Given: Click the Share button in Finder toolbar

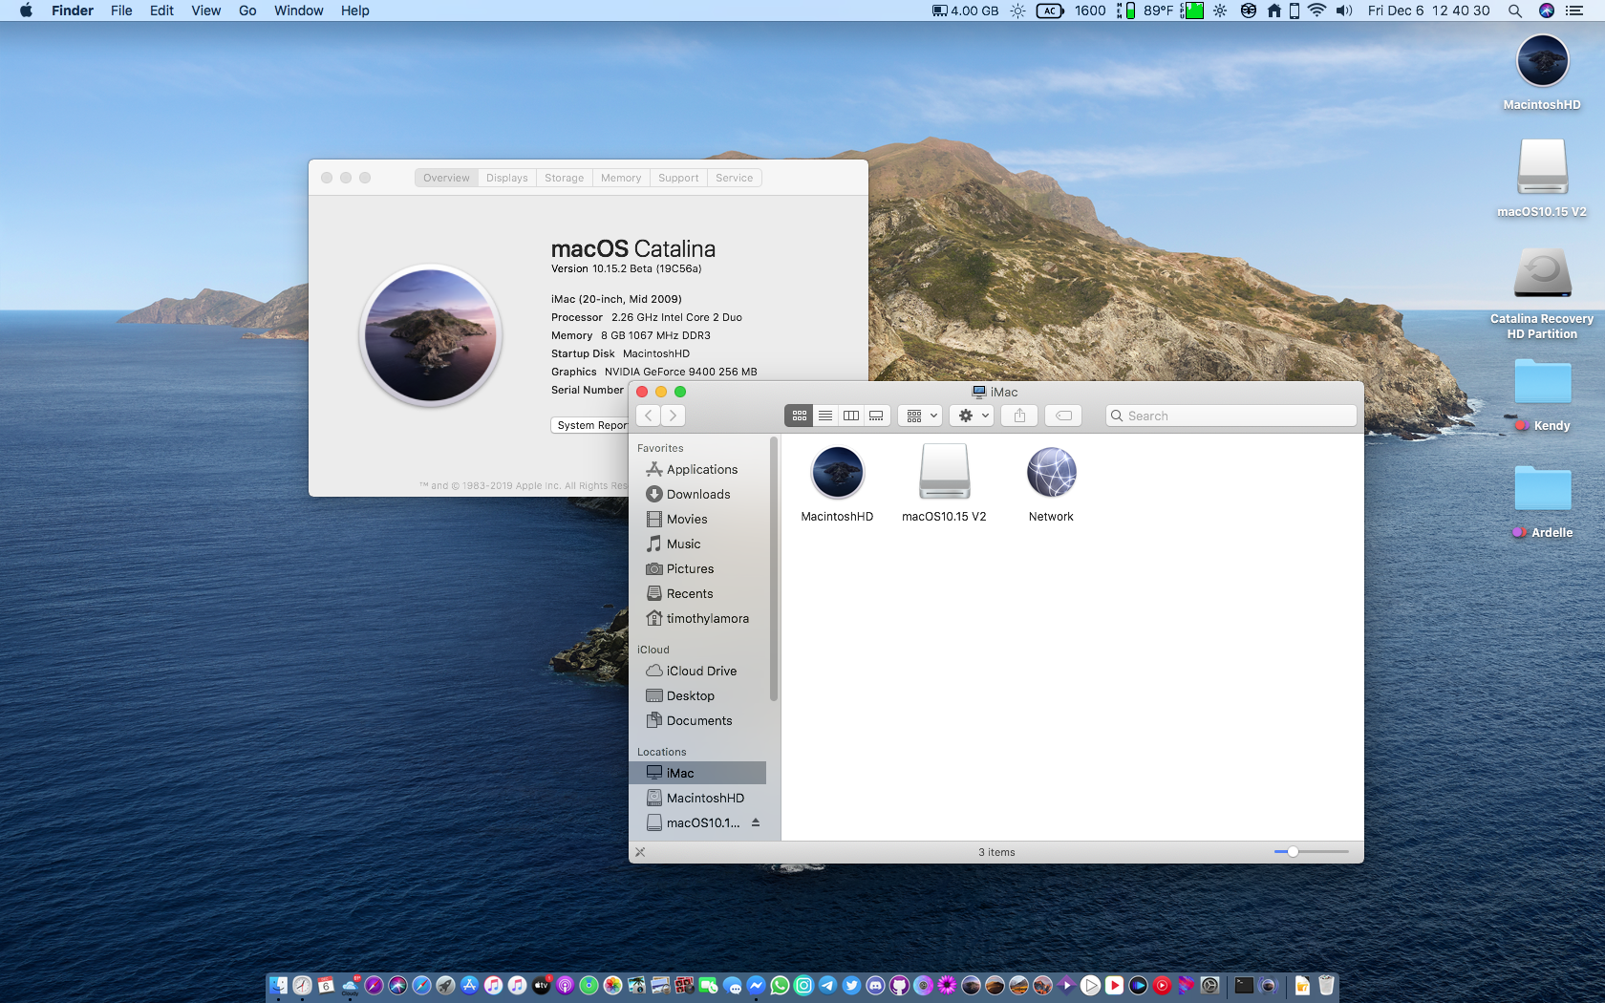Looking at the screenshot, I should pyautogui.click(x=1019, y=416).
